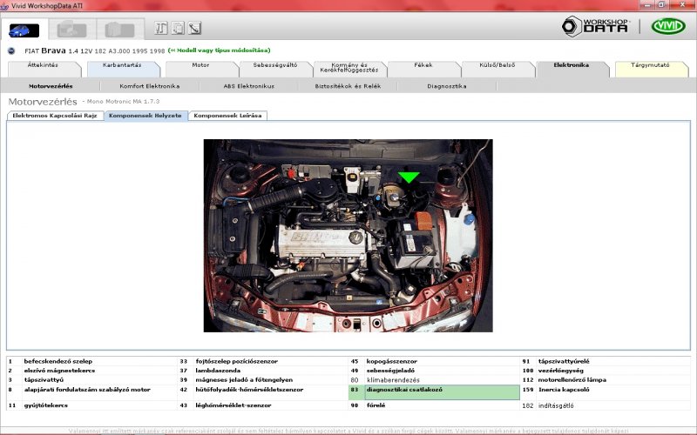The image size is (697, 435).
Task: Open Komponensek Leírása tab
Action: click(227, 116)
